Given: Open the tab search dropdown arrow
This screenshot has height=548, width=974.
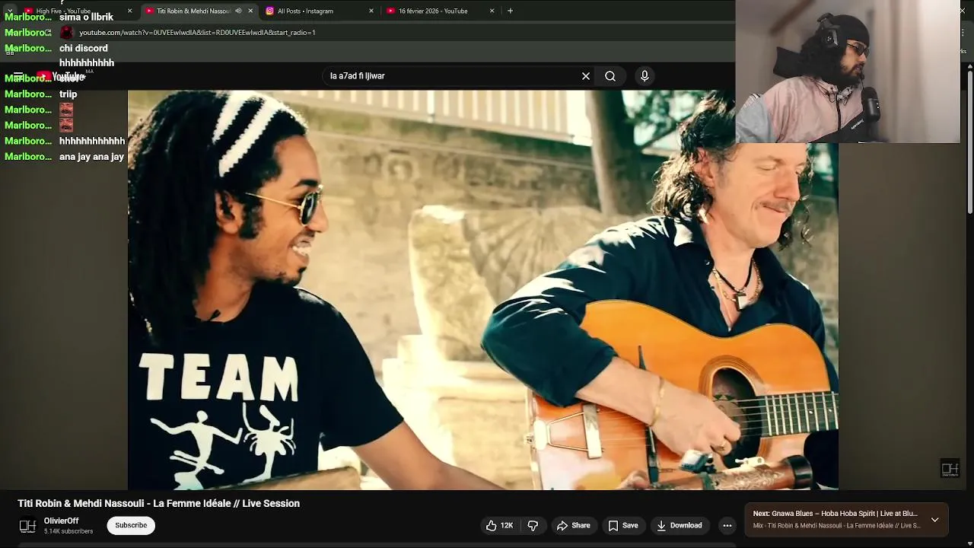Looking at the screenshot, I should 9,11.
